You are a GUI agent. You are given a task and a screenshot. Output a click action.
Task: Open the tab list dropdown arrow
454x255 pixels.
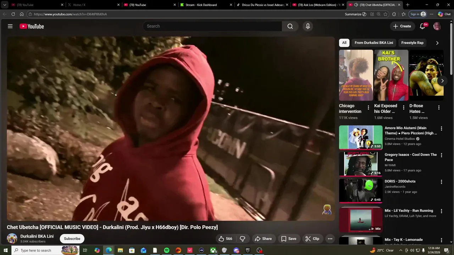(x=5, y=5)
